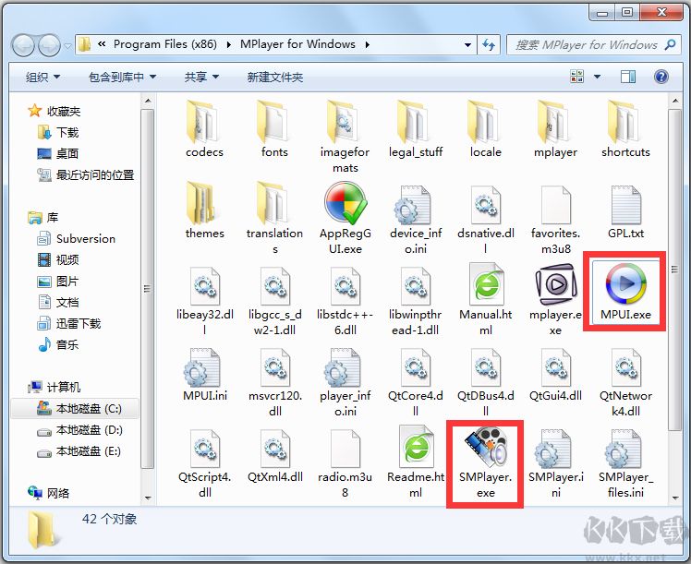Select the SMPlayer.ini file

555,462
